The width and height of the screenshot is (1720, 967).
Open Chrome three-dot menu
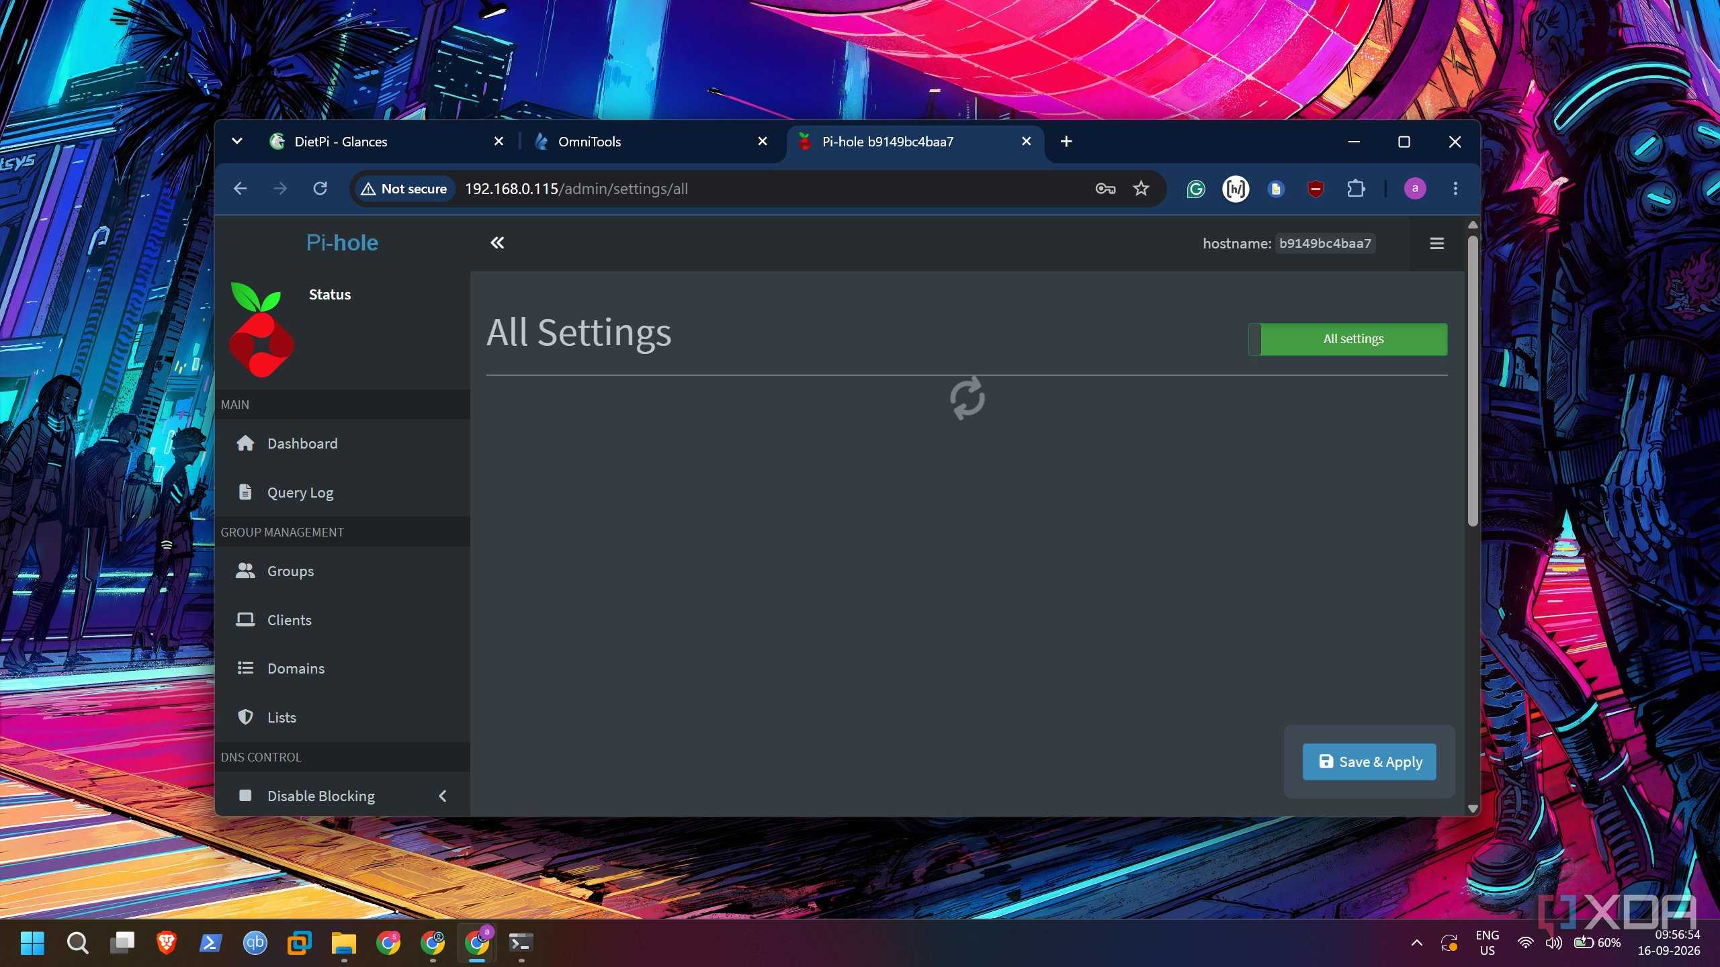[1455, 189]
